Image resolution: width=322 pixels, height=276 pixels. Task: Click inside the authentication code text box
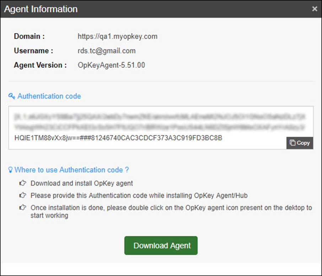point(161,122)
